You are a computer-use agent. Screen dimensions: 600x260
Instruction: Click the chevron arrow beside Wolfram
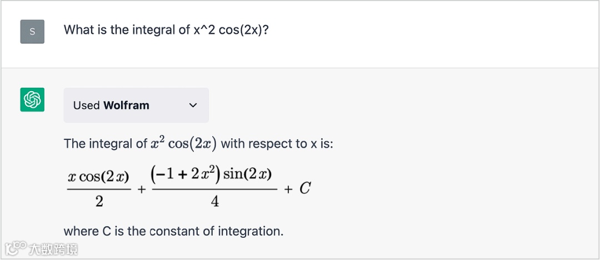tap(193, 105)
